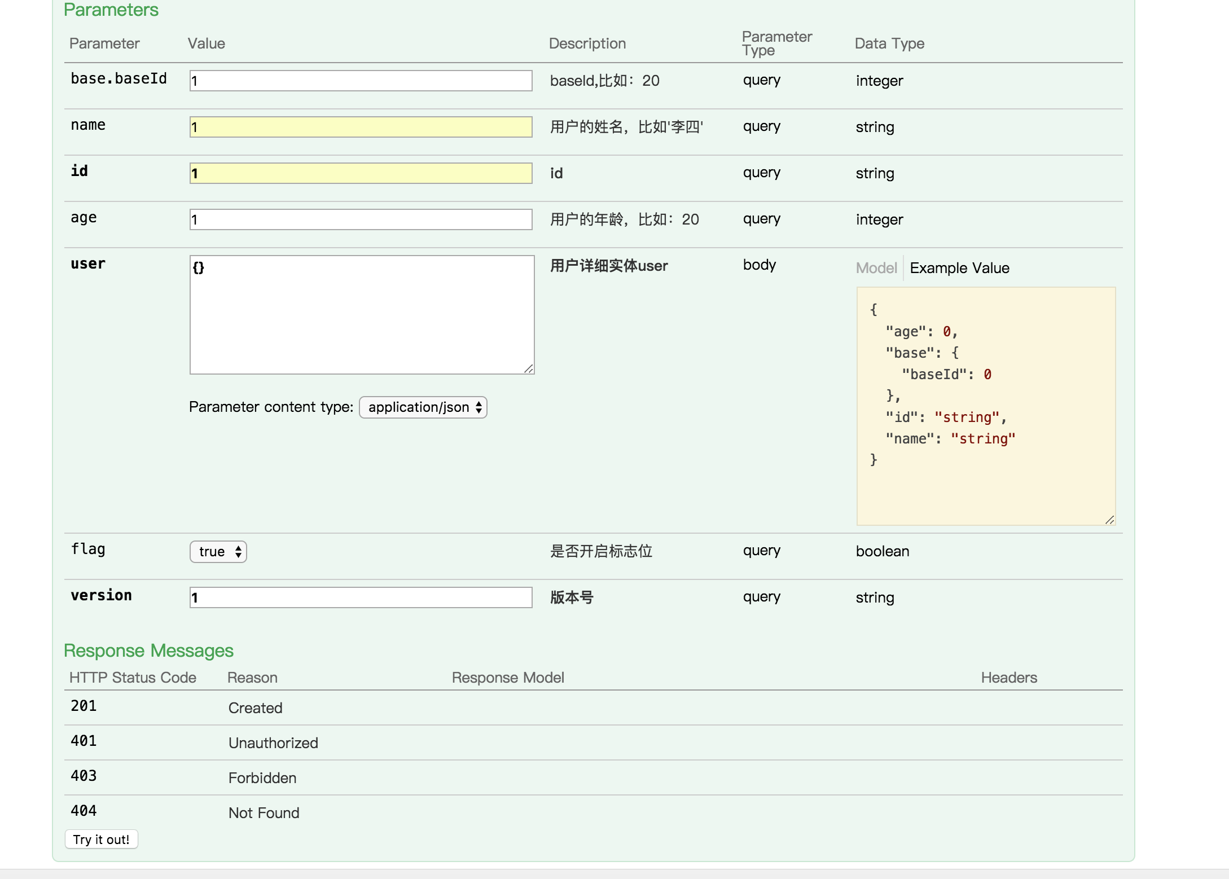The height and width of the screenshot is (879, 1229).
Task: Select the Example Value tab
Action: [959, 268]
